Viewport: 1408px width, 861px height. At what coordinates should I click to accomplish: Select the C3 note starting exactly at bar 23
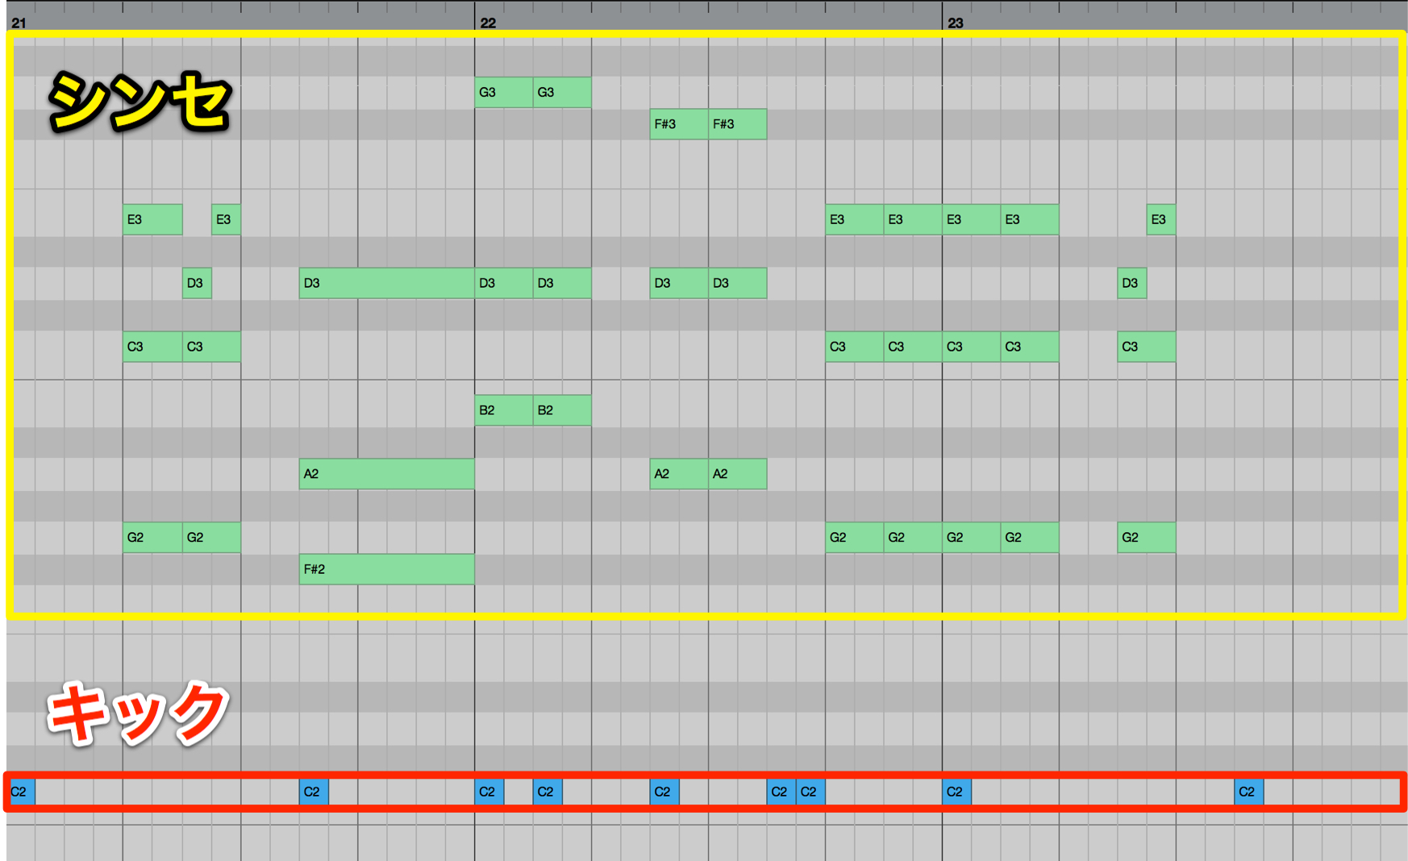pos(972,347)
